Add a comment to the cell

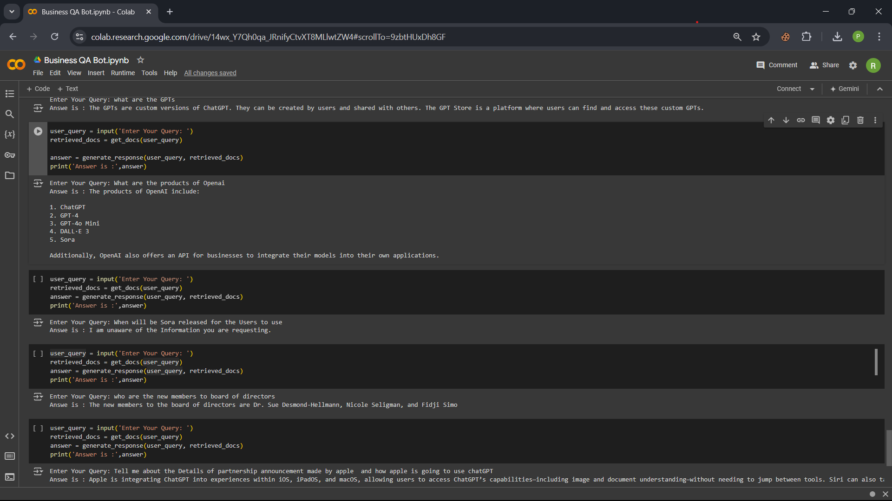[816, 120]
